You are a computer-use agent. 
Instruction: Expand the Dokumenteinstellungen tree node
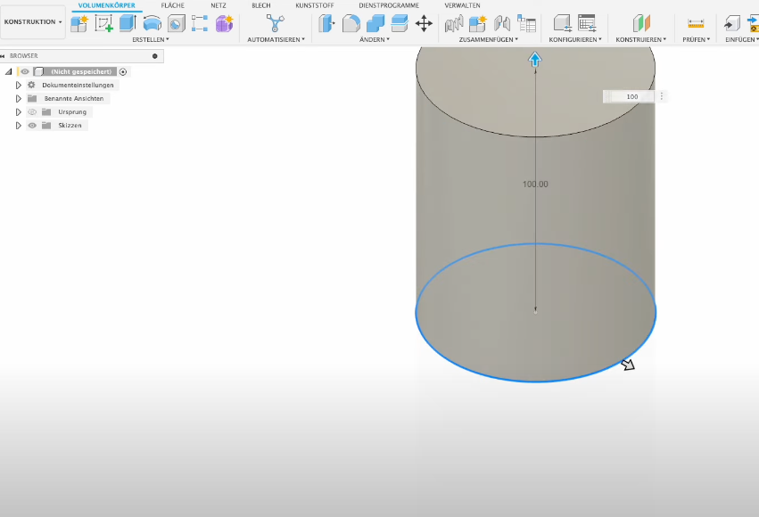coord(18,85)
